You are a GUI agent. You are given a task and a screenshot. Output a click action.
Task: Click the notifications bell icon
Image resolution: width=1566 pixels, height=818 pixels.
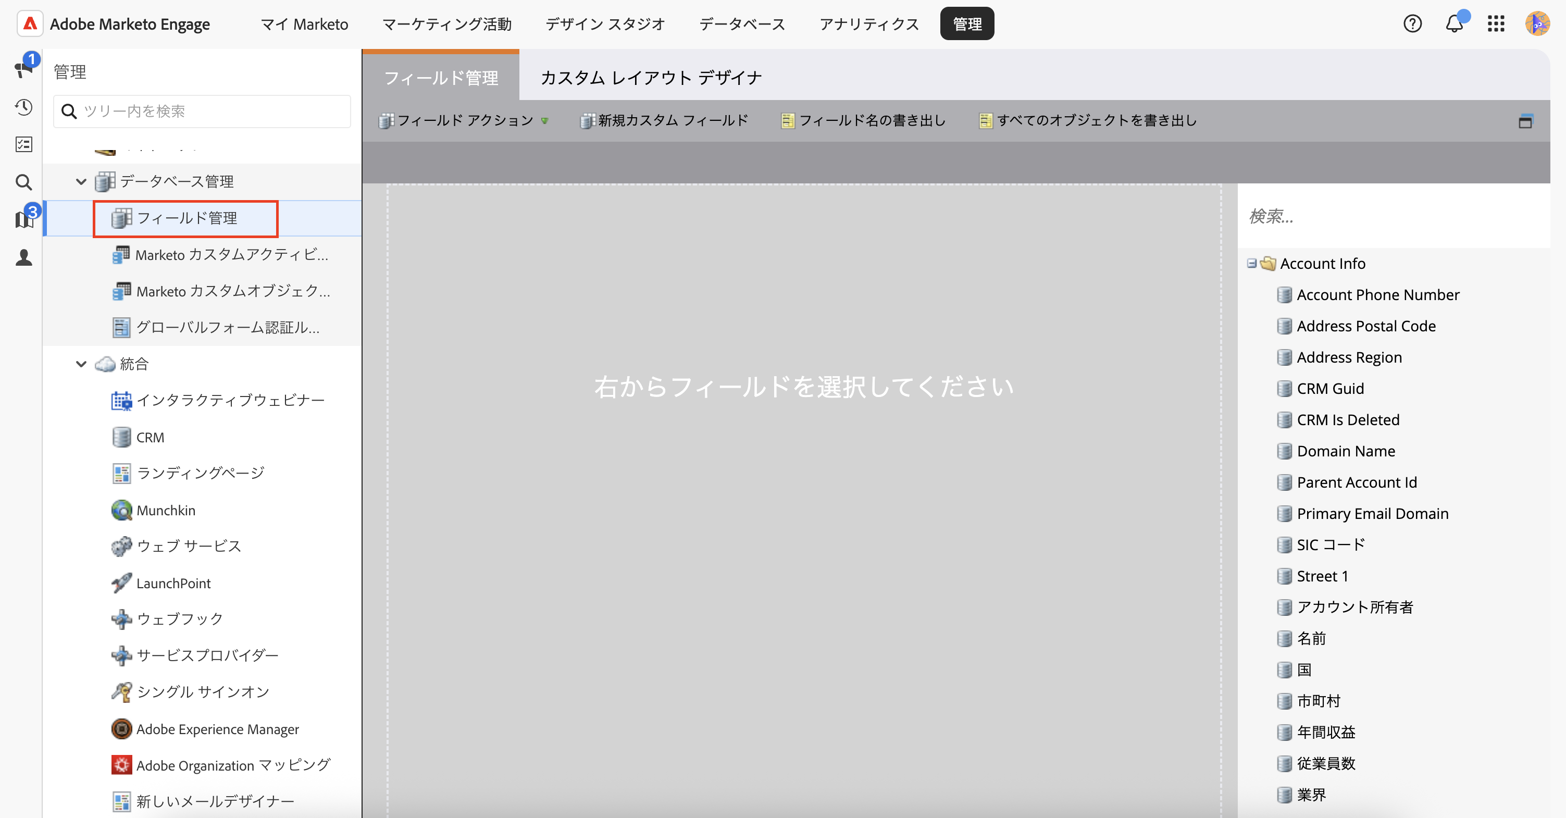pyautogui.click(x=1453, y=24)
